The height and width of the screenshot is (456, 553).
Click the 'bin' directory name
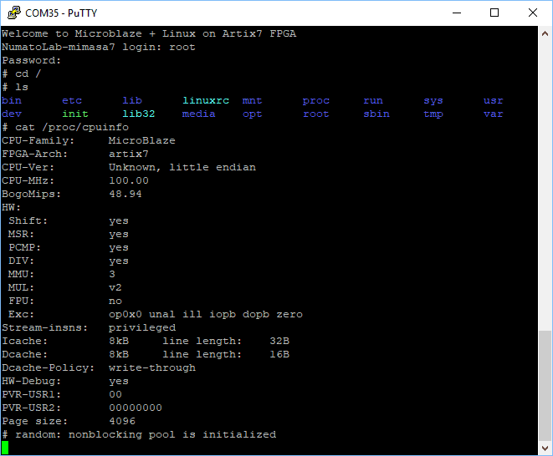coord(12,100)
